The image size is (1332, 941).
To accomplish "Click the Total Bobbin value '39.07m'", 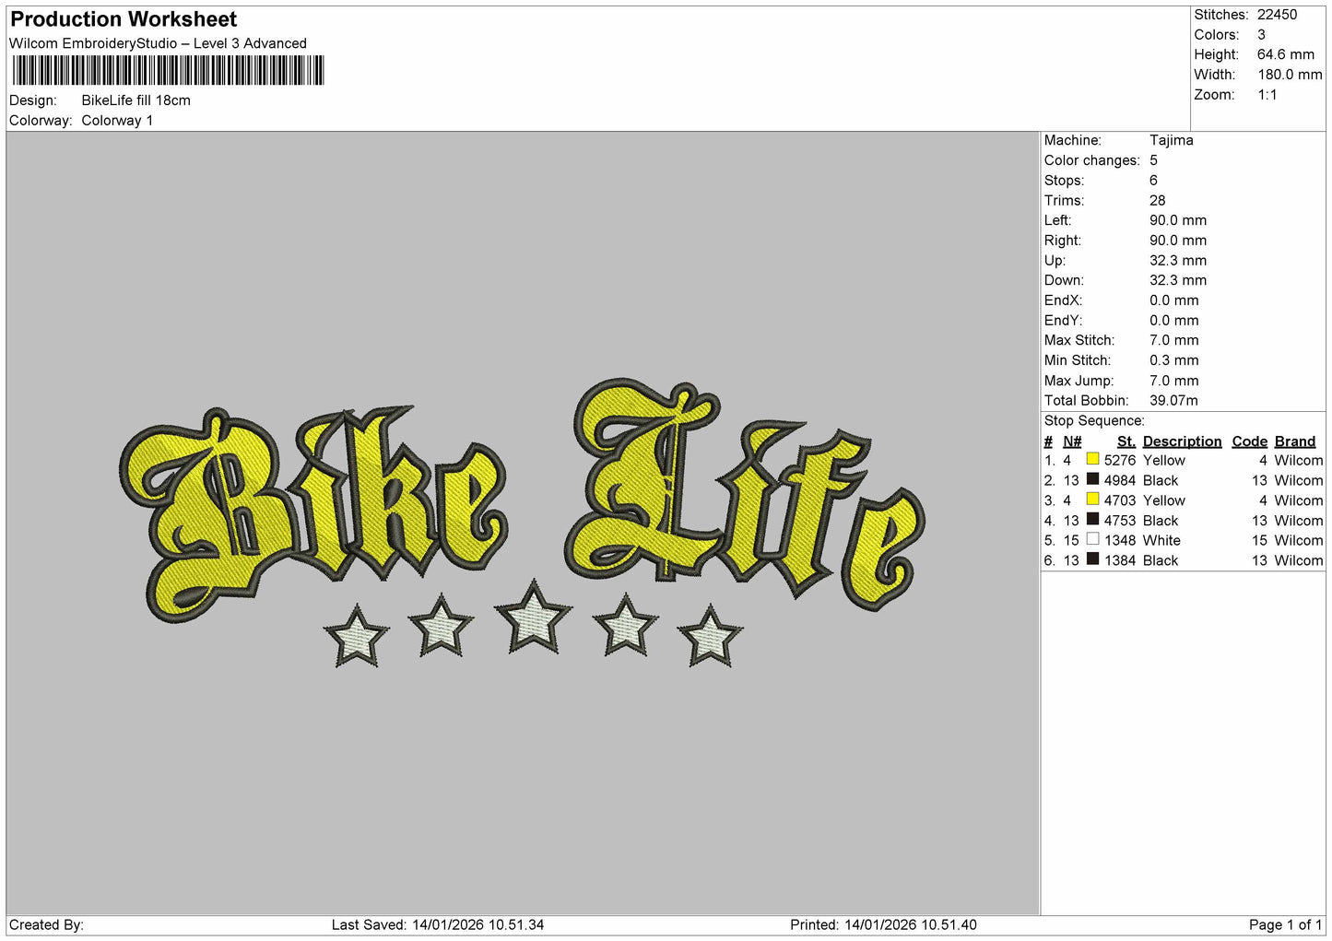I will (1173, 401).
